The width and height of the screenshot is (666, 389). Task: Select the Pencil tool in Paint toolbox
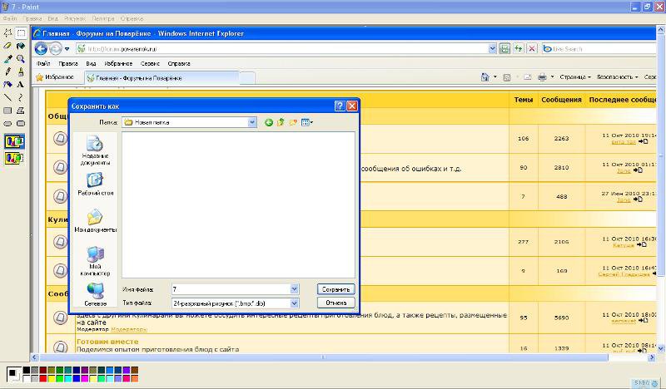[7, 71]
